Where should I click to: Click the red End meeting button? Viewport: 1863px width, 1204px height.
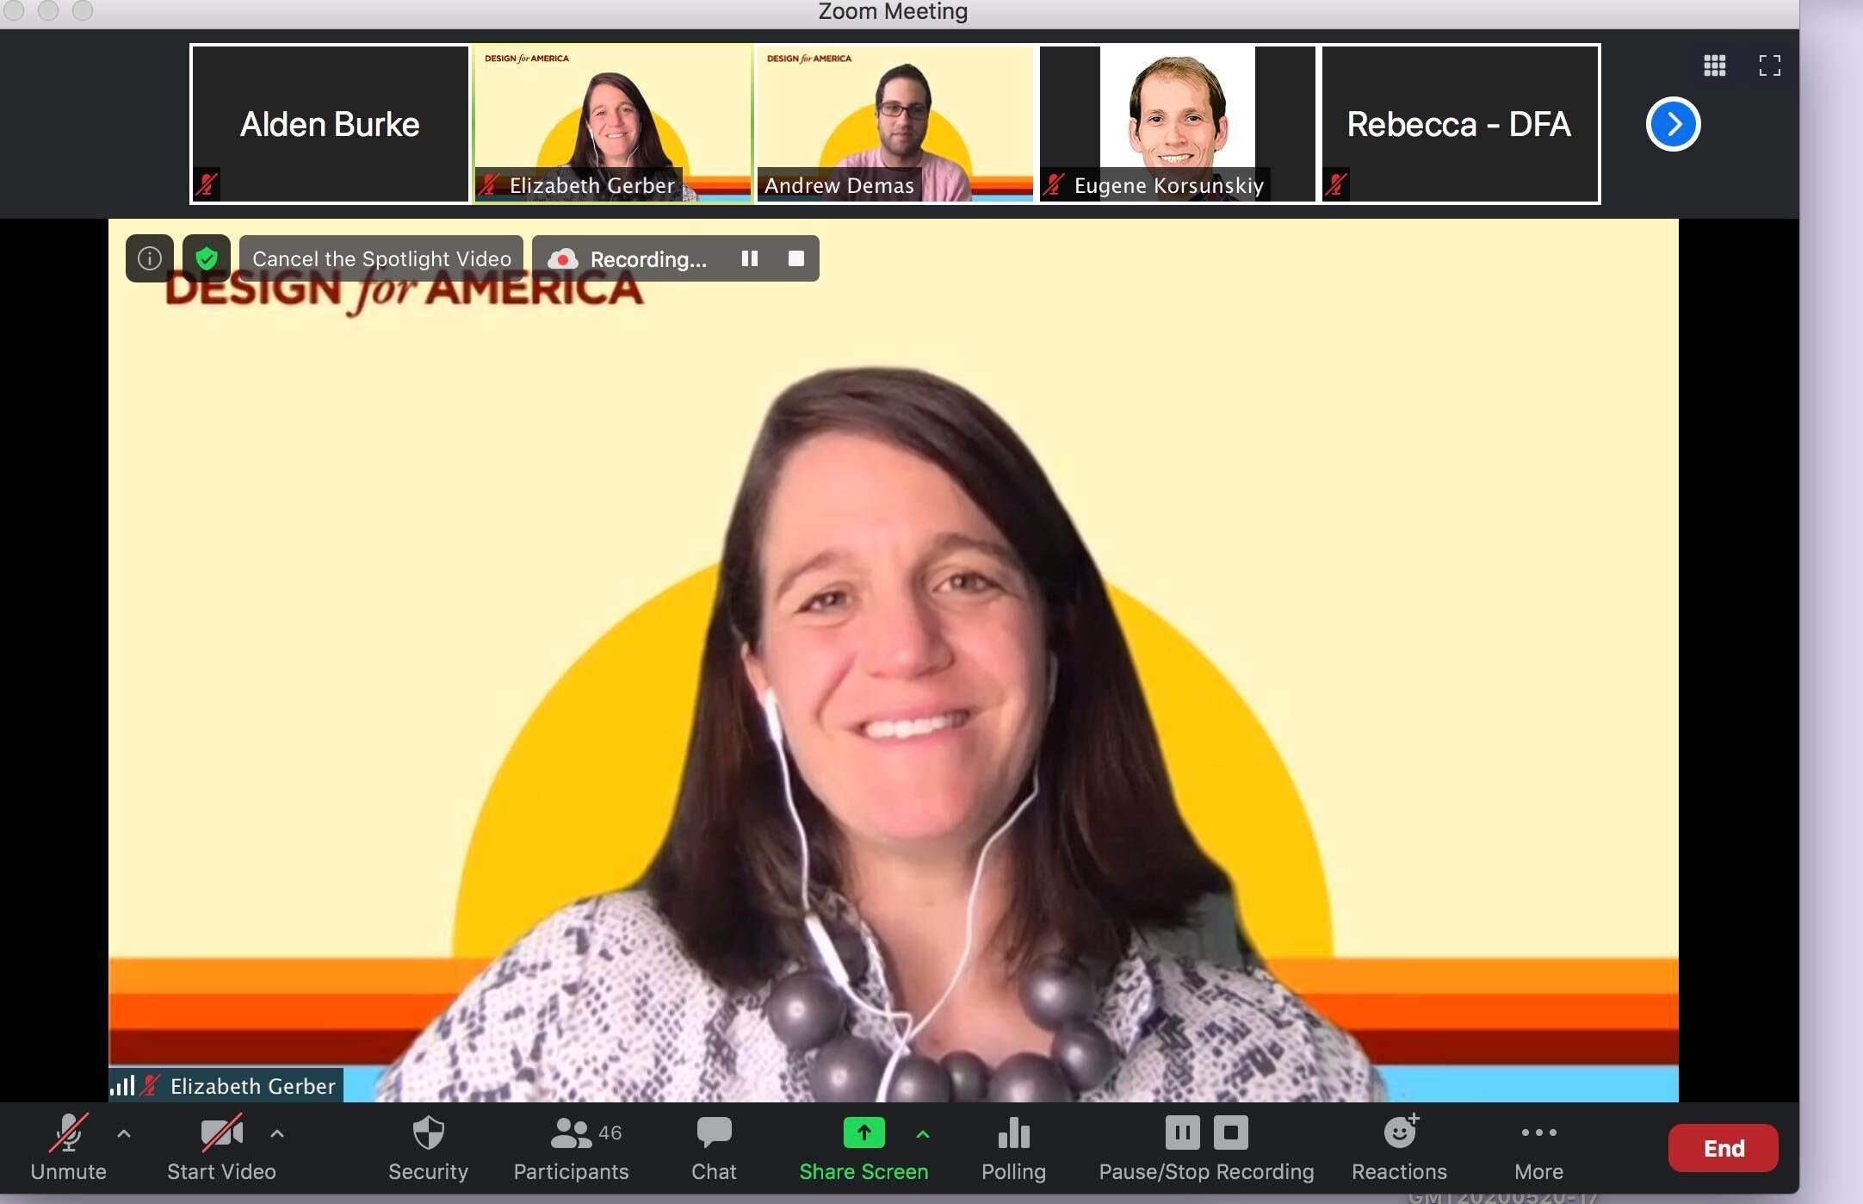point(1723,1148)
